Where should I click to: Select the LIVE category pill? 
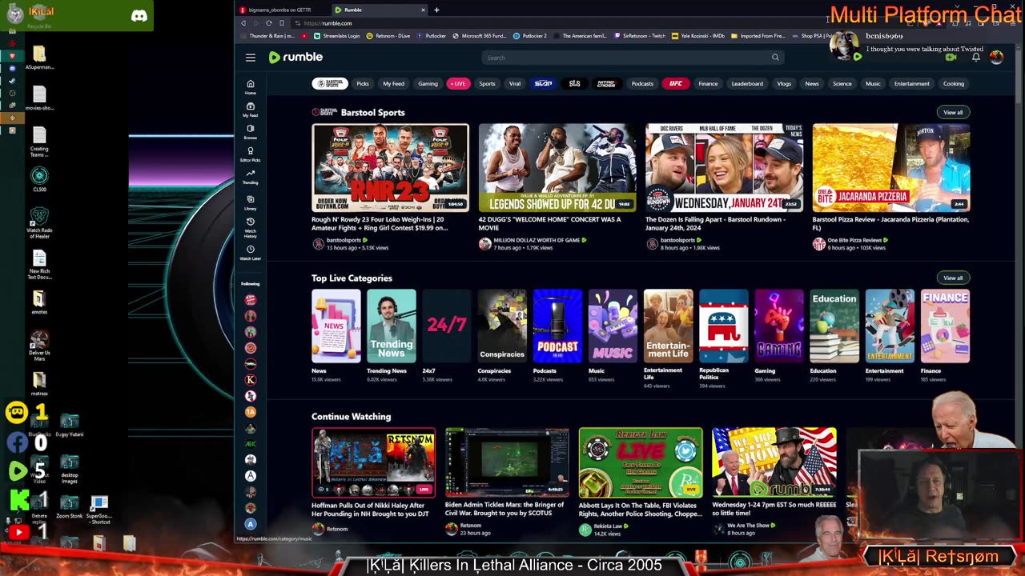point(458,83)
